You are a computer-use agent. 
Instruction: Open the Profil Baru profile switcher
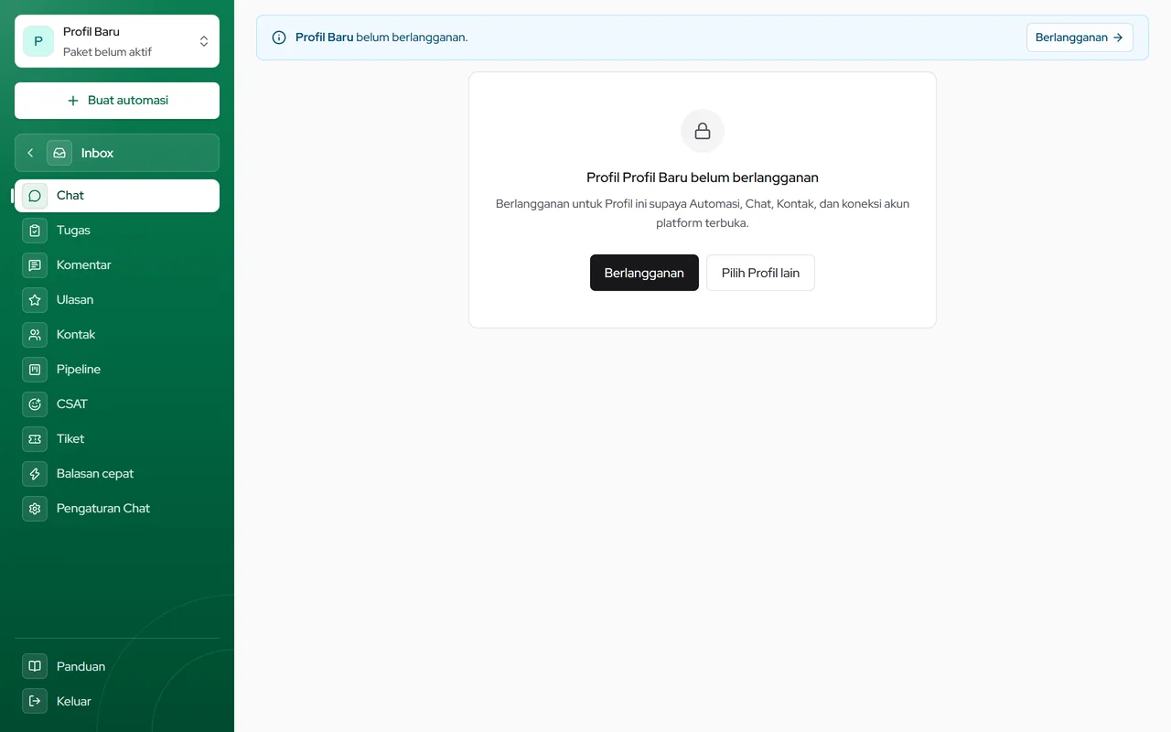tap(117, 41)
